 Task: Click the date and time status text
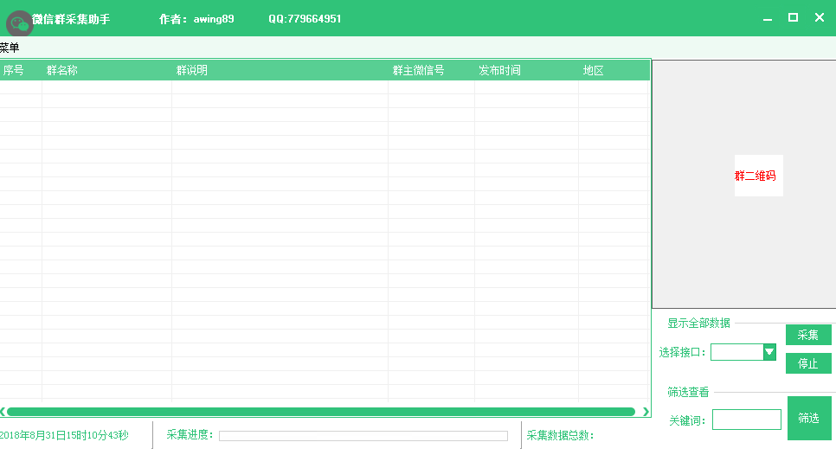click(64, 435)
